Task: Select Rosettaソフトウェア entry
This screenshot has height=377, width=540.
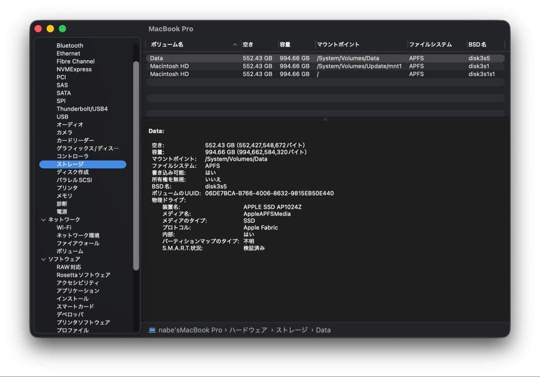Action: [83, 275]
